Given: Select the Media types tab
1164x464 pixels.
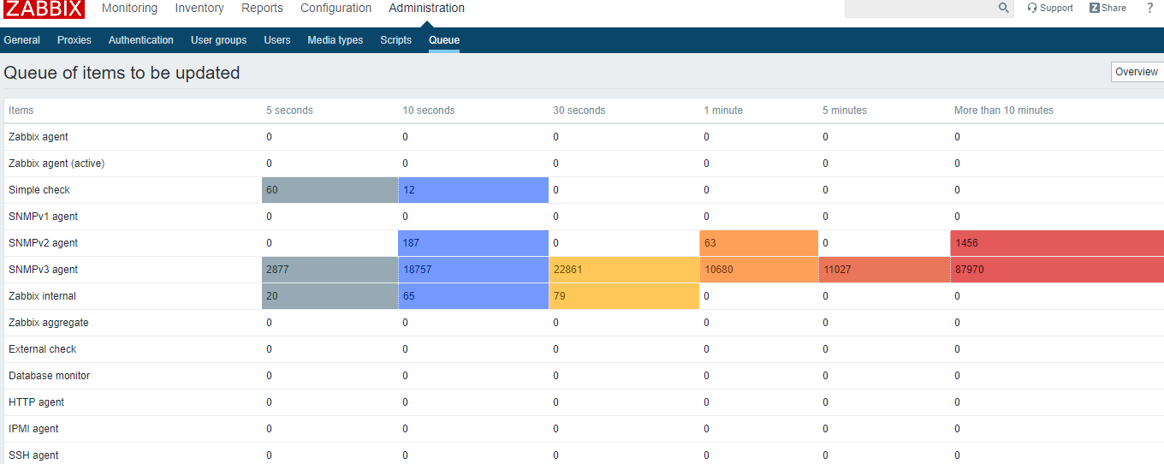Looking at the screenshot, I should (x=335, y=40).
